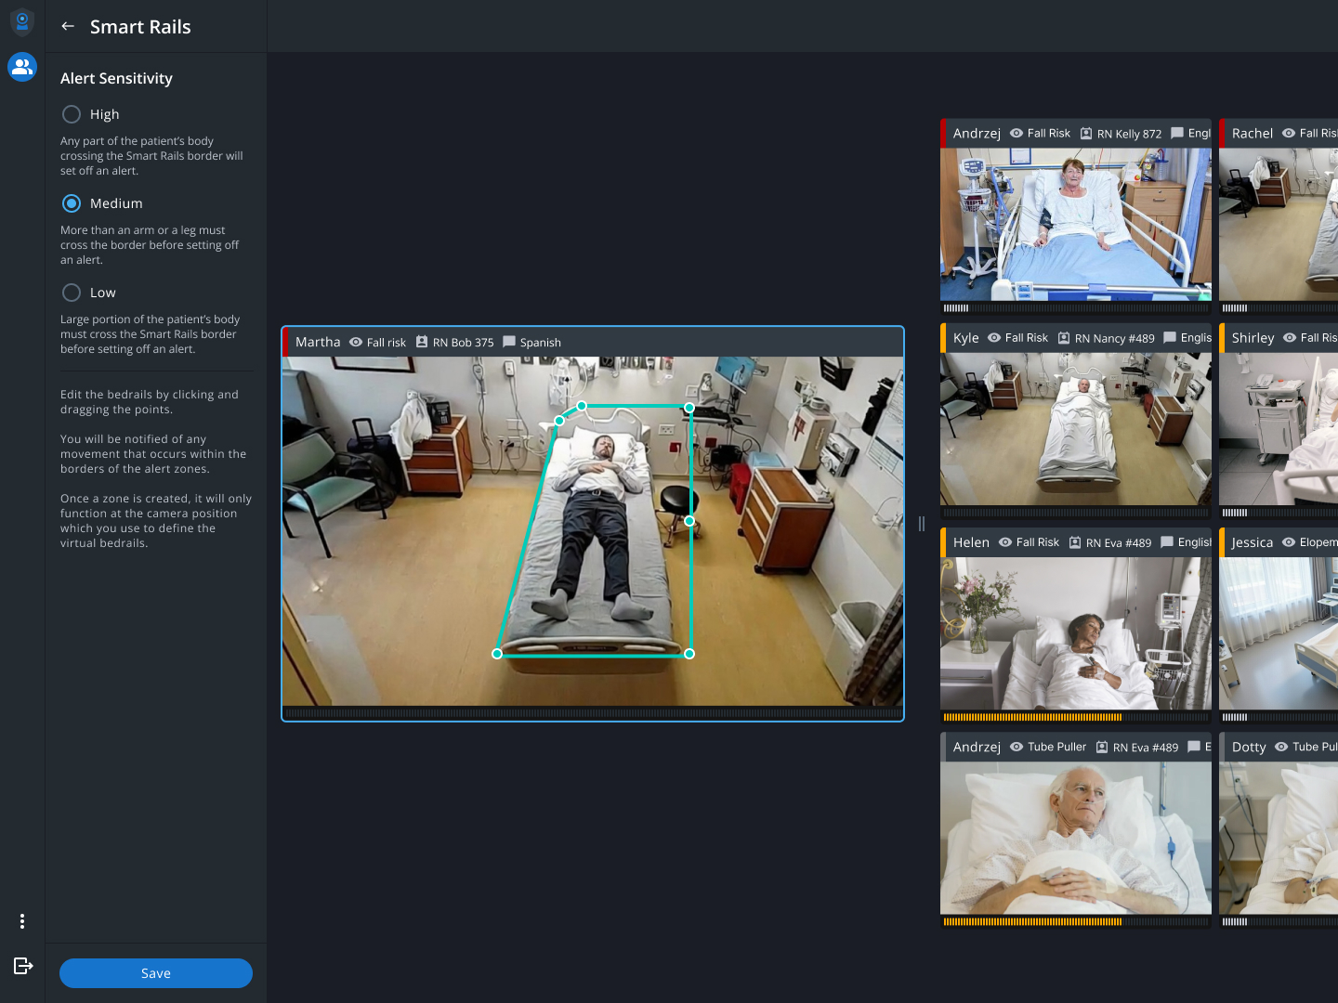Open Shirley's camera feed thumbnail

tap(1279, 429)
